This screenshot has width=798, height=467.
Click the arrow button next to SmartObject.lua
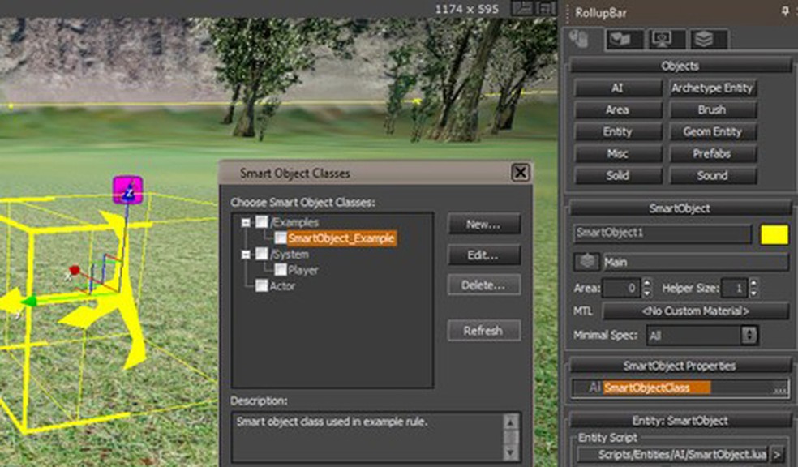click(x=776, y=455)
